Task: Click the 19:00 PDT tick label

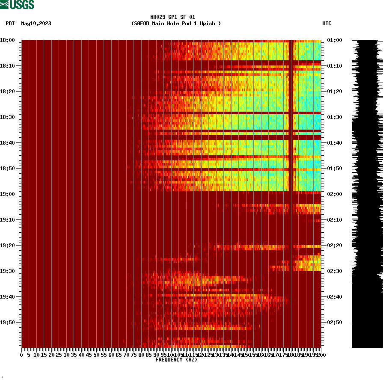Action: coord(8,194)
